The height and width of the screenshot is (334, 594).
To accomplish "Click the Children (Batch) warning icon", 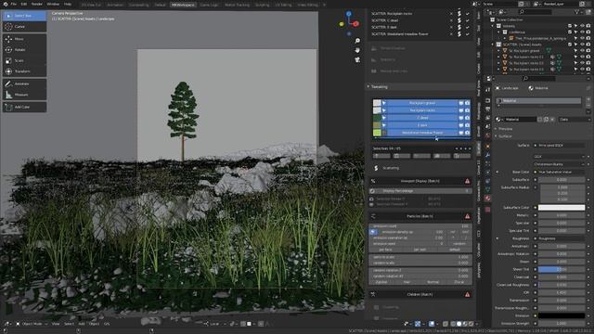I will point(468,294).
